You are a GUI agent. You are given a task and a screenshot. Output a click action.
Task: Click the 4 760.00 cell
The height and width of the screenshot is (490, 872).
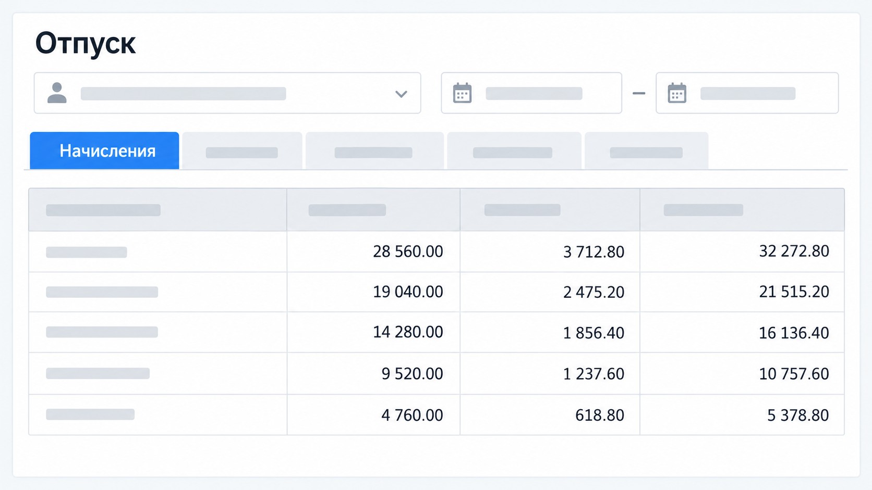click(x=373, y=414)
